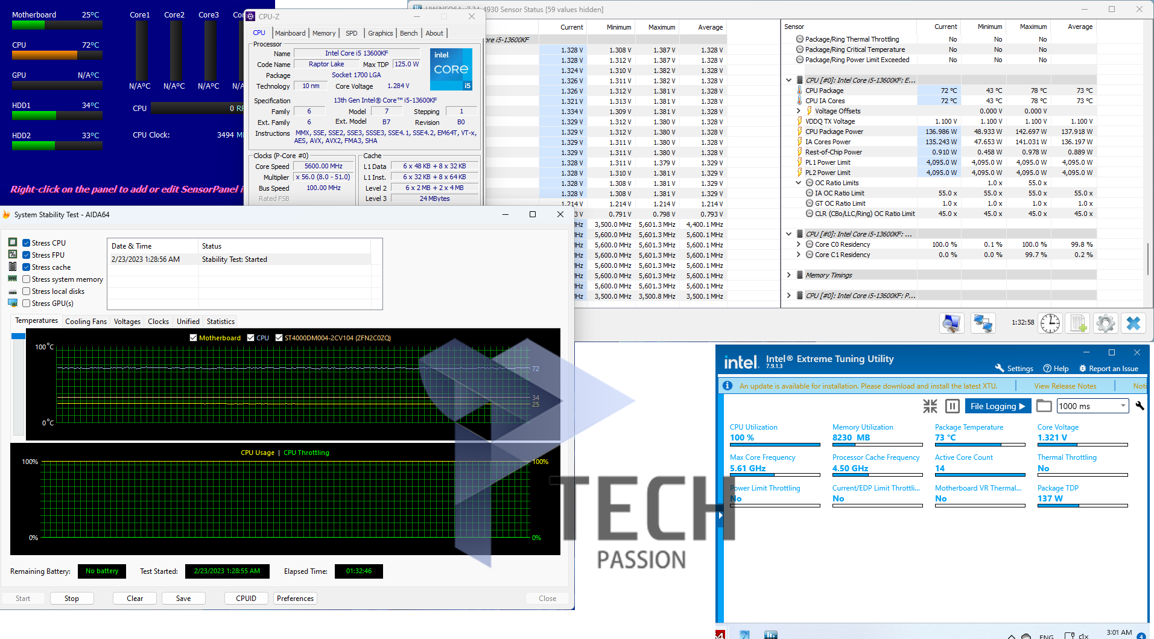Viewport: 1154px width, 639px height.
Task: Click the HWiNFO network monitors icon
Action: click(x=983, y=323)
